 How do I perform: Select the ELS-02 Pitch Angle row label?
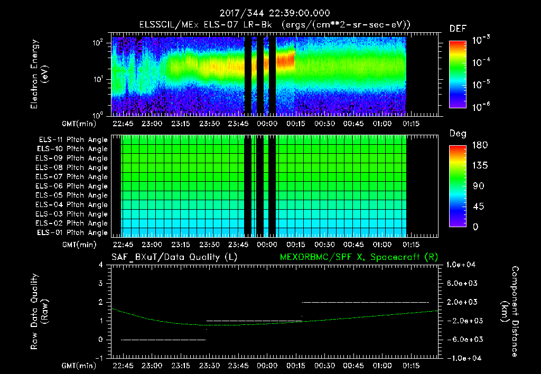click(72, 223)
